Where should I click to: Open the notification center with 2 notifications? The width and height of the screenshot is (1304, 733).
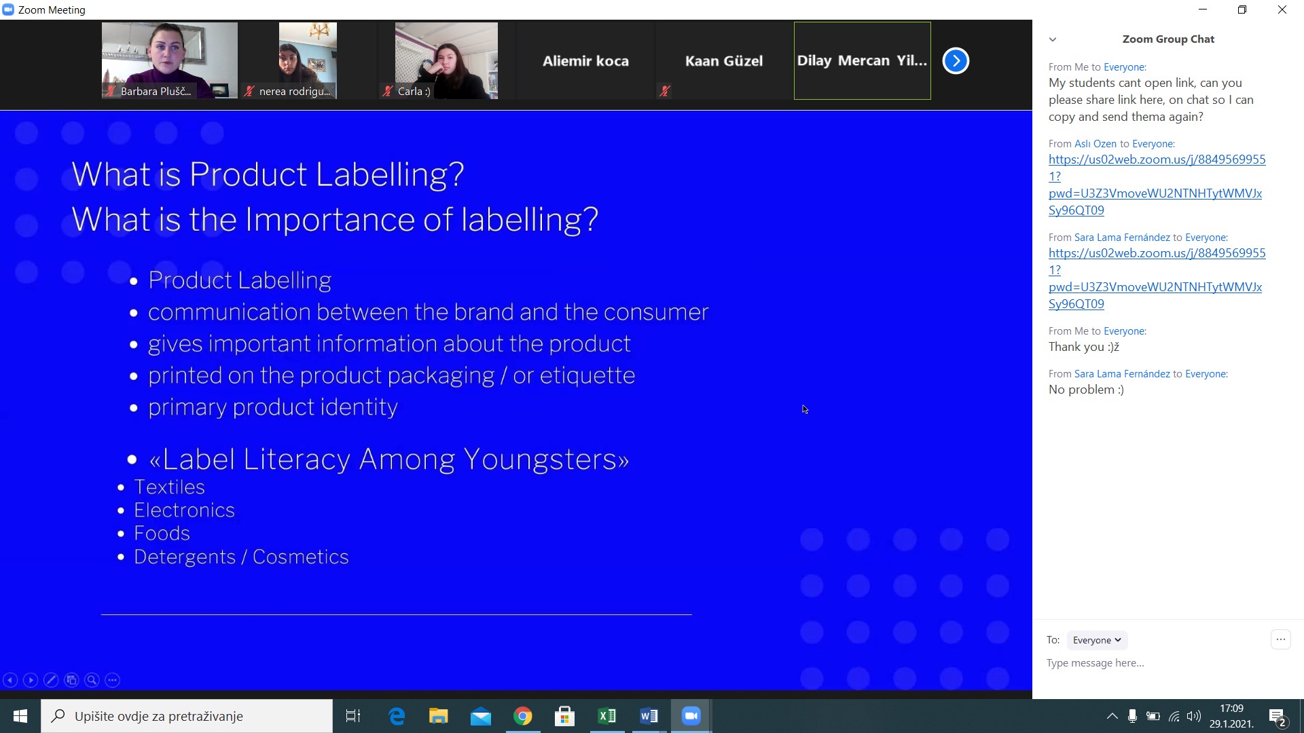click(x=1278, y=717)
